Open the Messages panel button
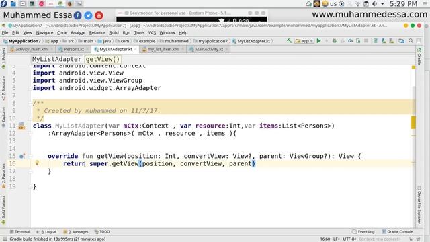 click(76, 231)
